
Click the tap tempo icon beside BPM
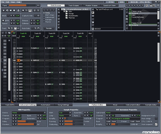(3, 21)
